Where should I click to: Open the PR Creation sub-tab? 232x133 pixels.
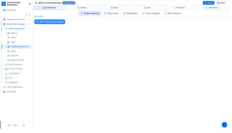pos(130,13)
